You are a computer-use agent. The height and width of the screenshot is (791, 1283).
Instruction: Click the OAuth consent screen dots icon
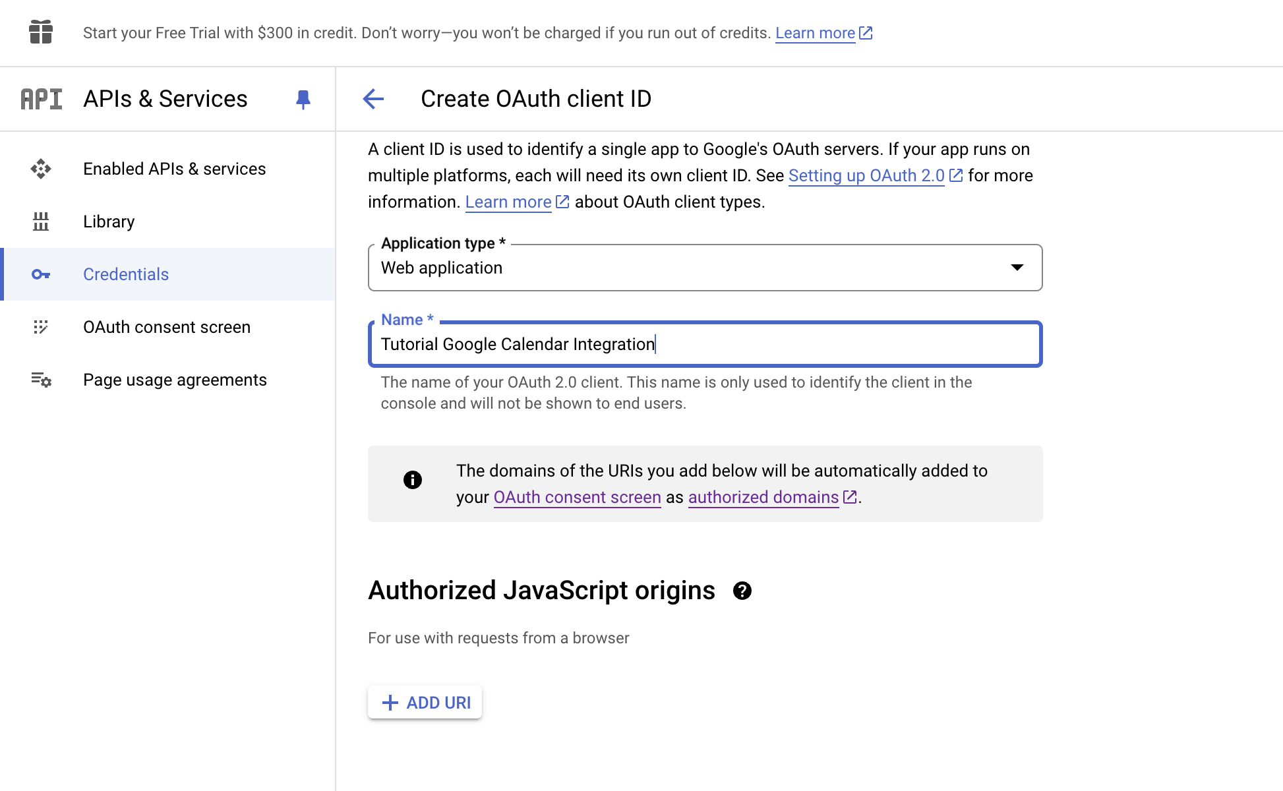tap(41, 327)
